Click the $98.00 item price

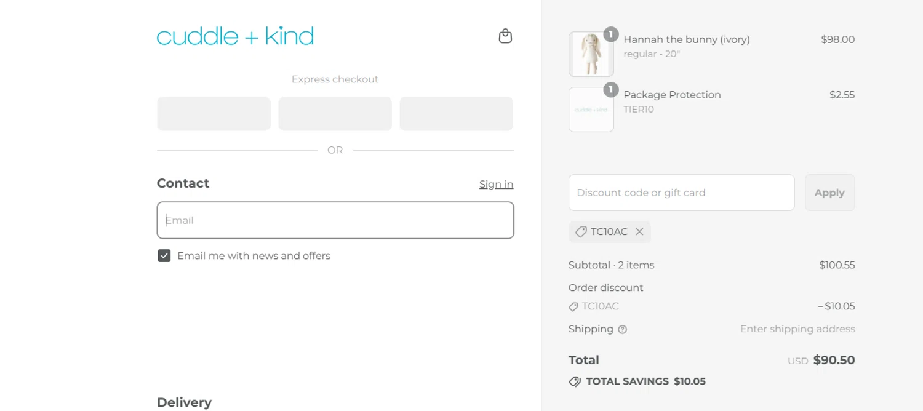coord(837,39)
